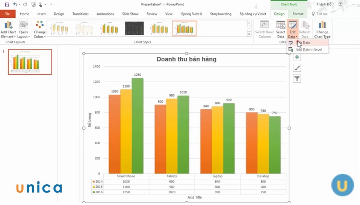This screenshot has width=360, height=205.
Task: Open the Add Chart Element menu
Action: [8, 30]
